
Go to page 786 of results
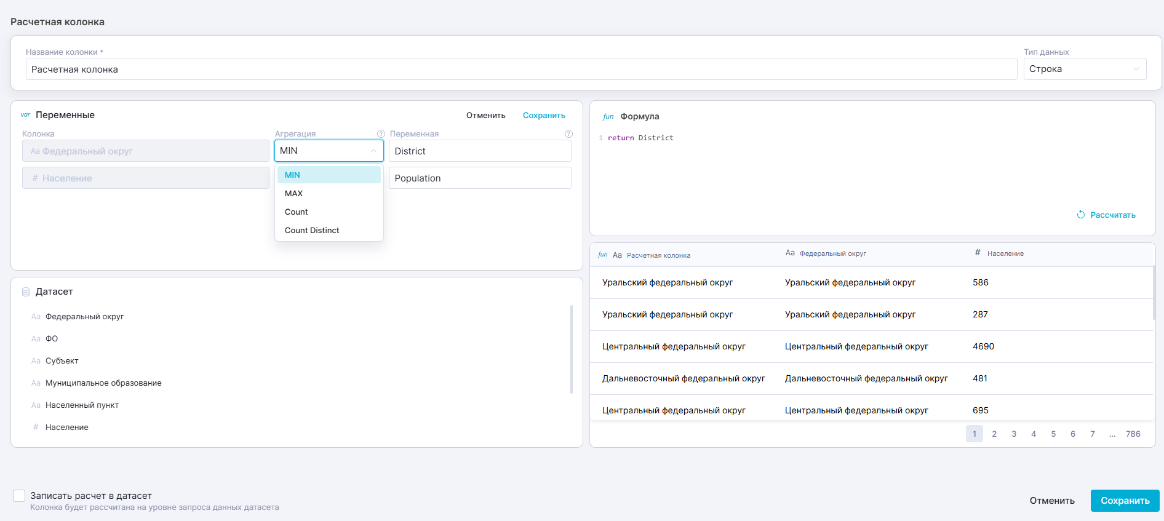(x=1133, y=434)
